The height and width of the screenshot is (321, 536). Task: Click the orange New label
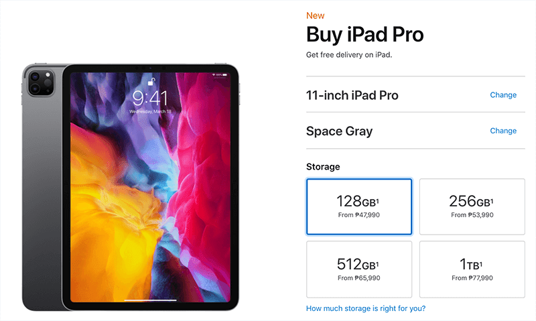click(x=315, y=15)
